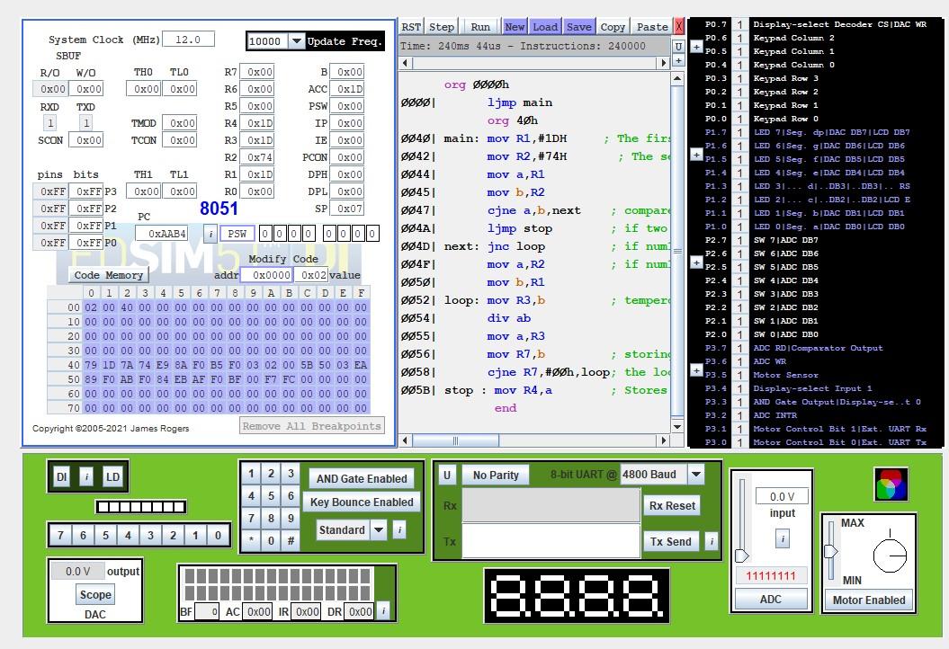The width and height of the screenshot is (949, 649).
Task: Click the info icon beside the Standard keypad dropdown
Action: click(x=398, y=529)
